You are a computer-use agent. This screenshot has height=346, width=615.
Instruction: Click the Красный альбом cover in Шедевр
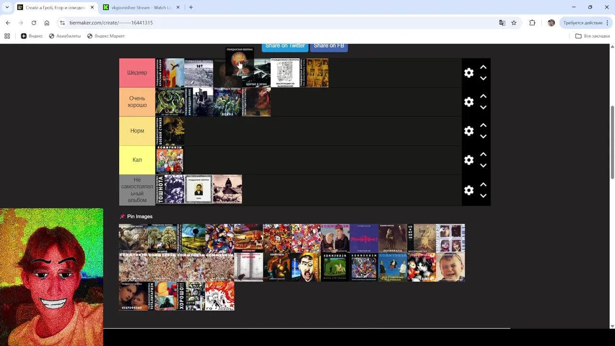point(170,73)
